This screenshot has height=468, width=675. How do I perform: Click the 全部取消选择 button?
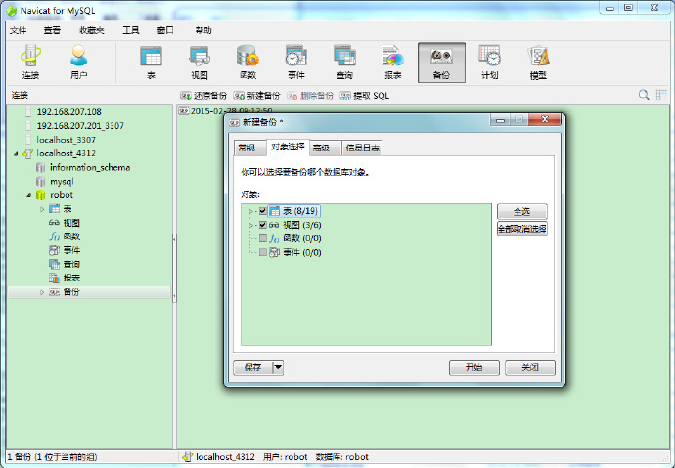point(522,229)
